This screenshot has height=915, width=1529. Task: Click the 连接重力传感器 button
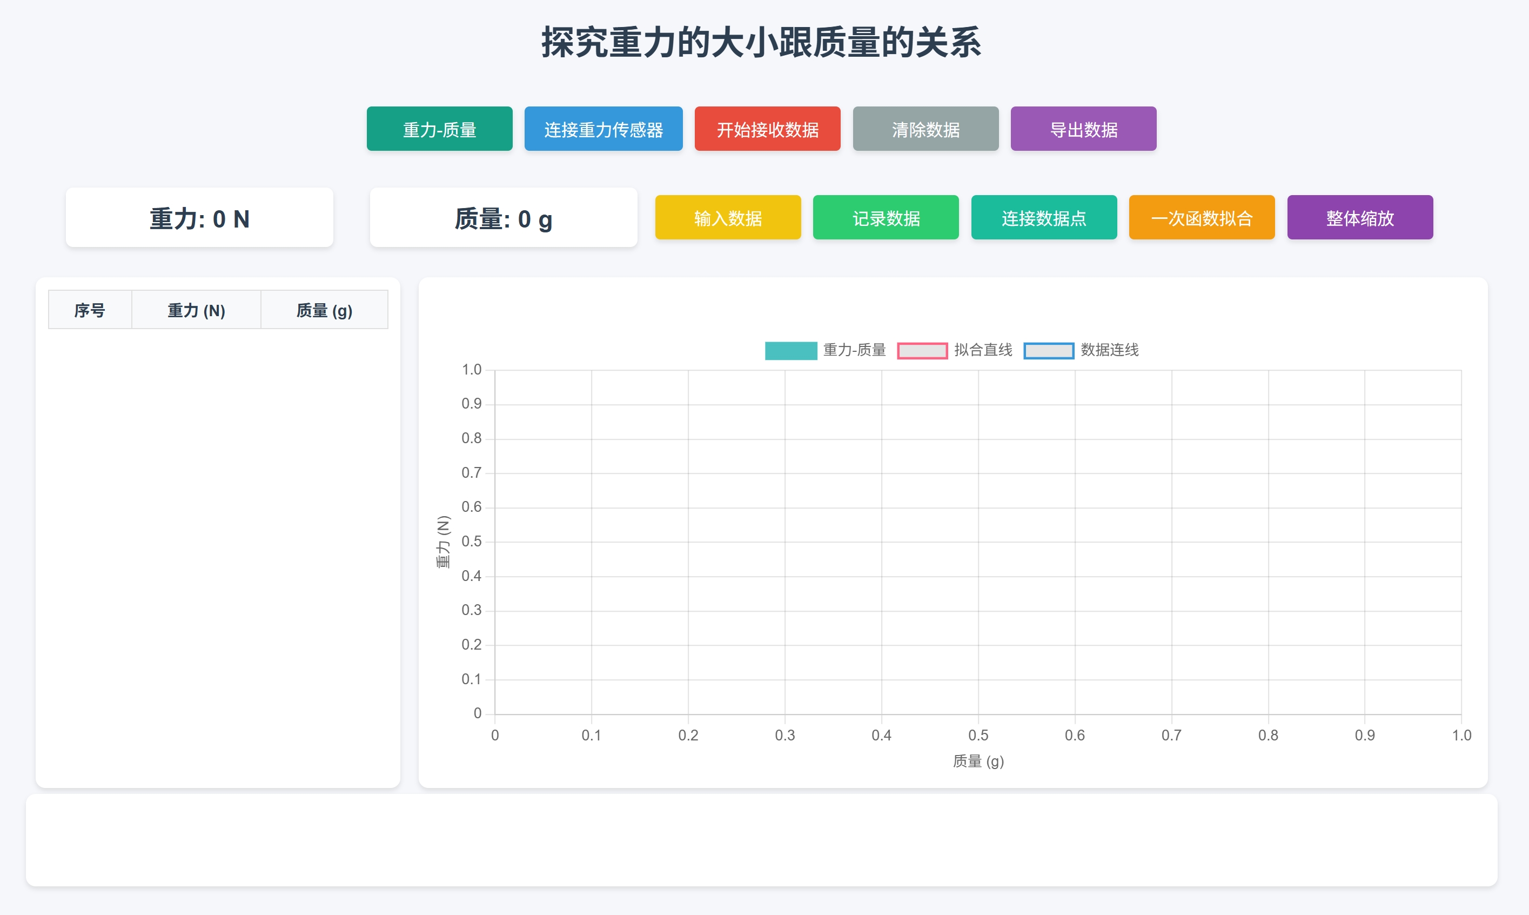pyautogui.click(x=603, y=129)
